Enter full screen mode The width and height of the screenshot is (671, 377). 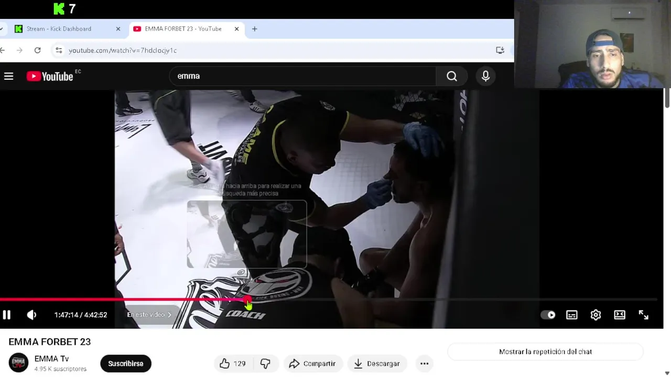coord(643,315)
